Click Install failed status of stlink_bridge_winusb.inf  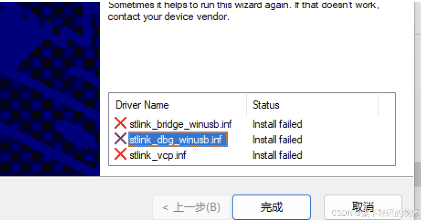point(277,124)
